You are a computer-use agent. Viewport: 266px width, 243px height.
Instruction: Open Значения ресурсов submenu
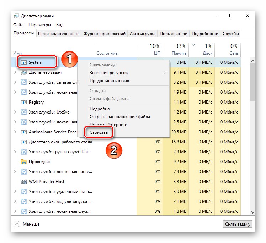(x=123, y=73)
